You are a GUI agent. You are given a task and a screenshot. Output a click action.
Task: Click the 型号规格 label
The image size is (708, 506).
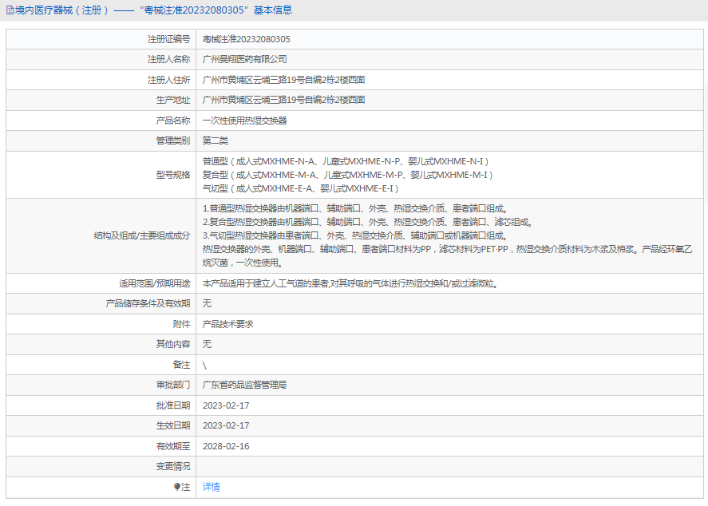tap(173, 175)
